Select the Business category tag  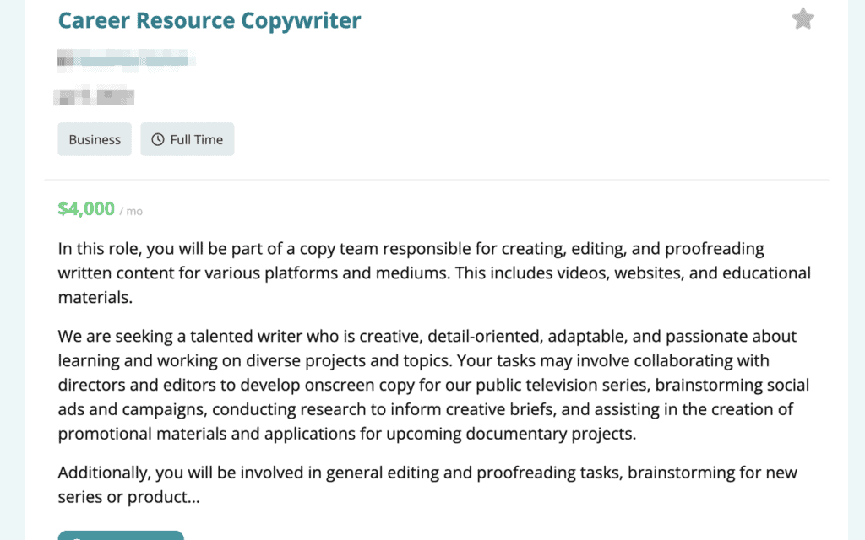point(95,140)
